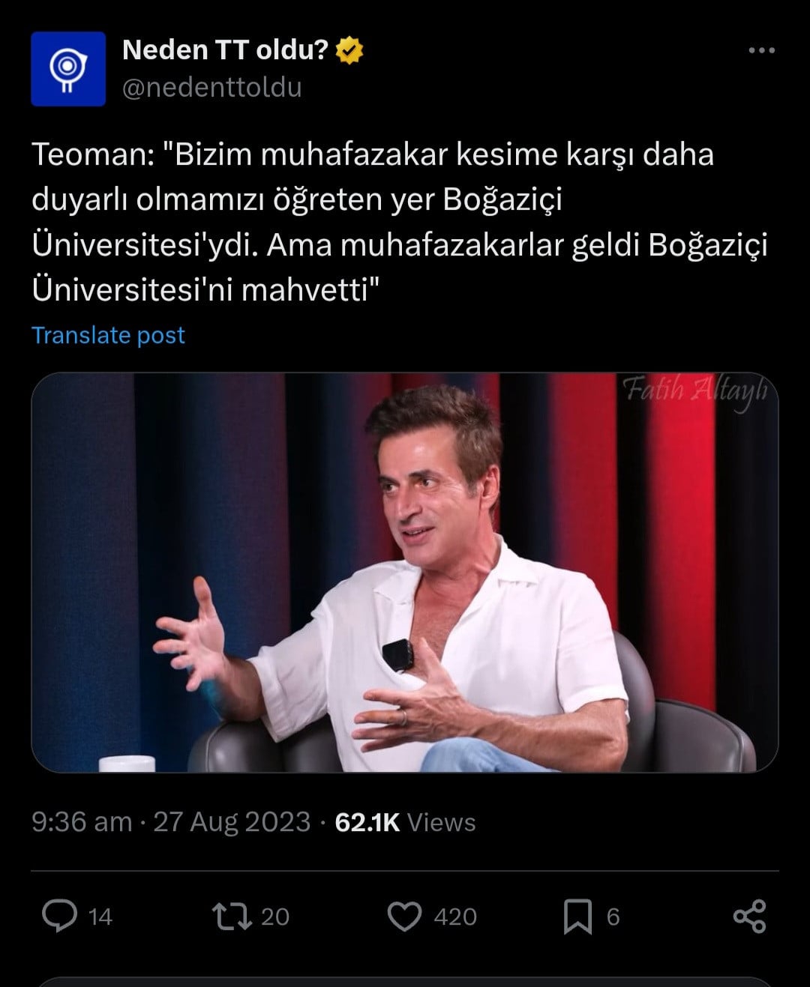Open the share icon options
Screen dimensions: 810x987
click(749, 916)
